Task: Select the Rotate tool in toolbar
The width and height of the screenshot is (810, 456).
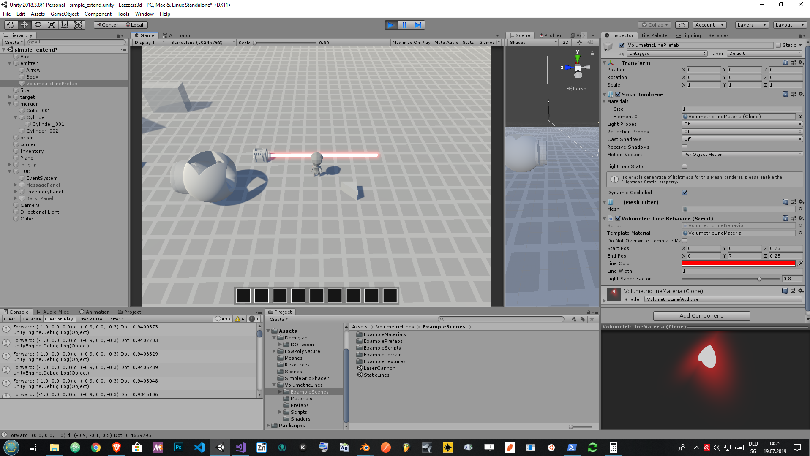Action: tap(38, 25)
